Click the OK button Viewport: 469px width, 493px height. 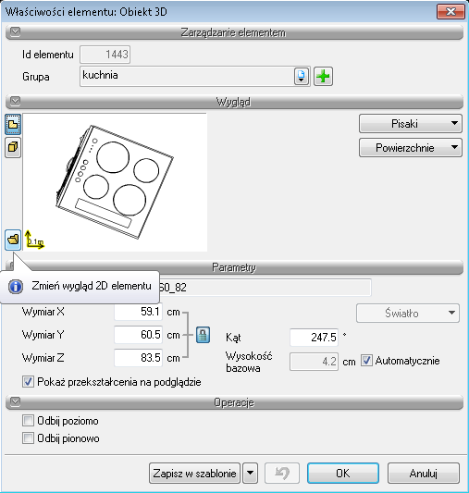(x=343, y=473)
